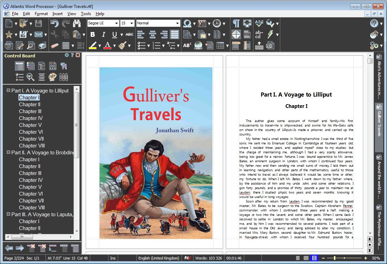Redo the last undone action
This screenshot has height=264, width=387.
coord(66,23)
